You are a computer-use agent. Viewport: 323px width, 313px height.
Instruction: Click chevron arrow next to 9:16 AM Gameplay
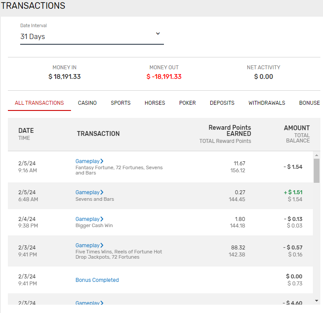(102, 161)
